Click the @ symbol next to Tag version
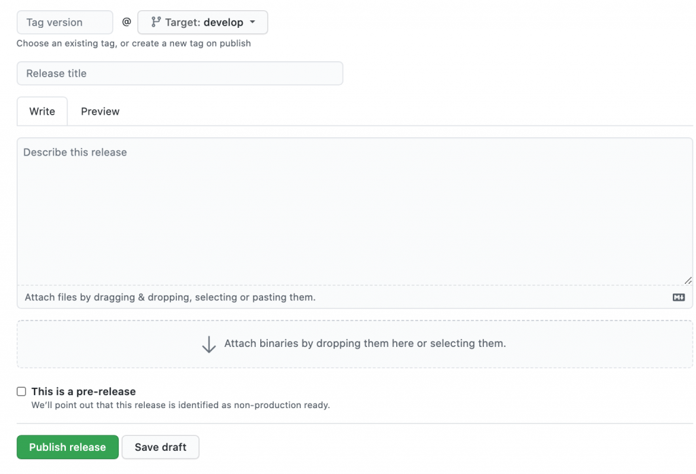 coord(126,22)
